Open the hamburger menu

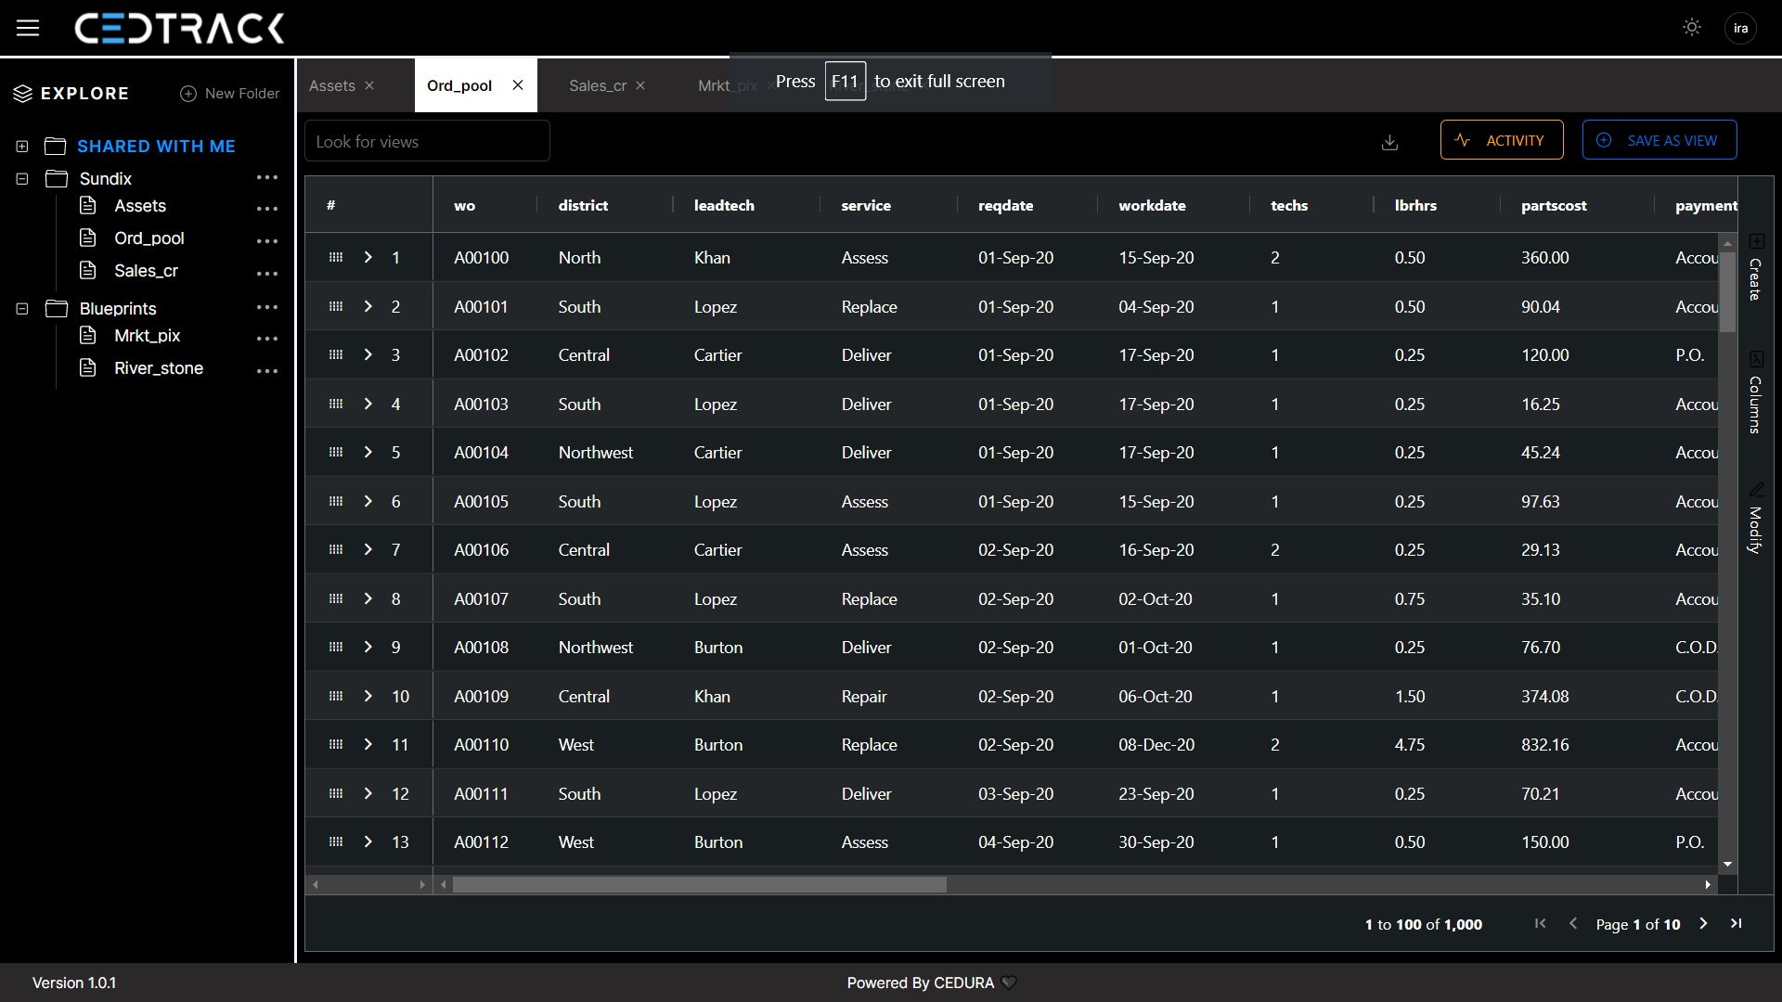pyautogui.click(x=28, y=28)
